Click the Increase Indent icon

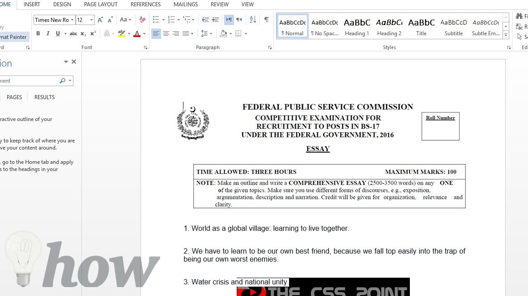(x=216, y=20)
